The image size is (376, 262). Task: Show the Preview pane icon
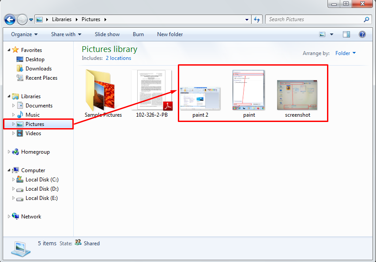point(346,34)
